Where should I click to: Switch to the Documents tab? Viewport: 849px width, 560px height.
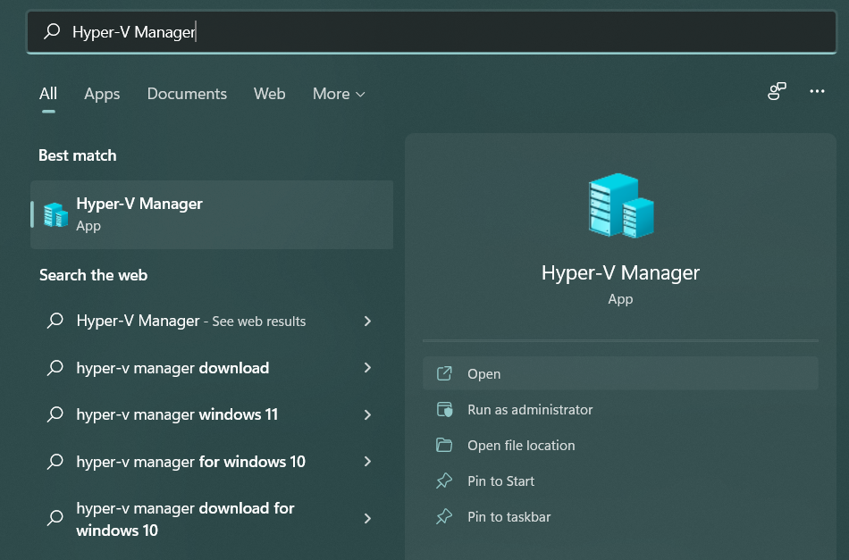click(x=187, y=94)
